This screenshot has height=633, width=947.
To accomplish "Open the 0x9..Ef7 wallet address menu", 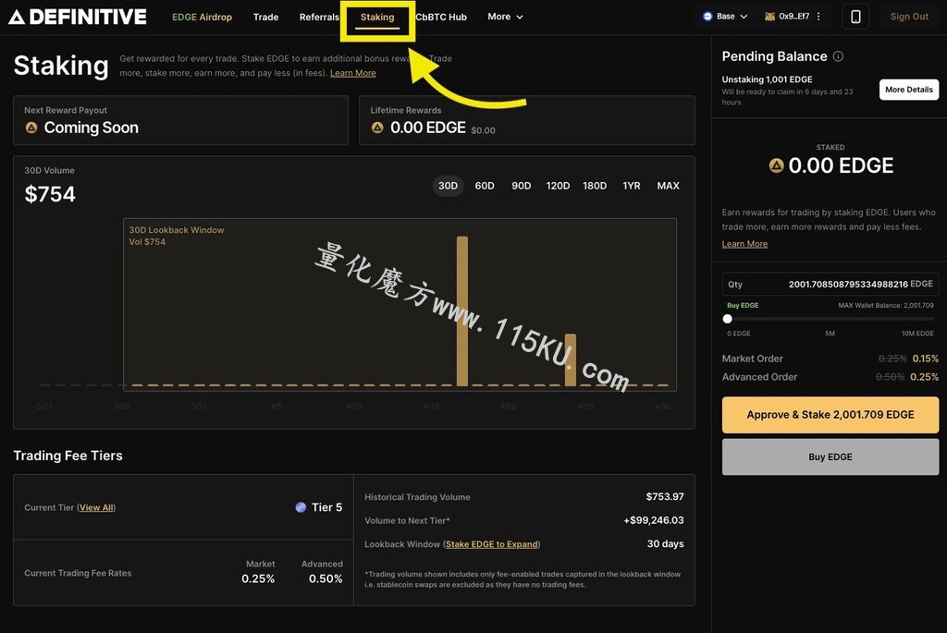I will click(793, 17).
